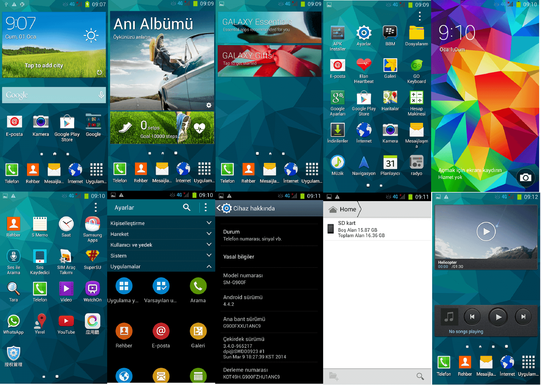Open Yasal bilgiler entry
Viewport: 541px width, 385px height.
[x=269, y=257]
